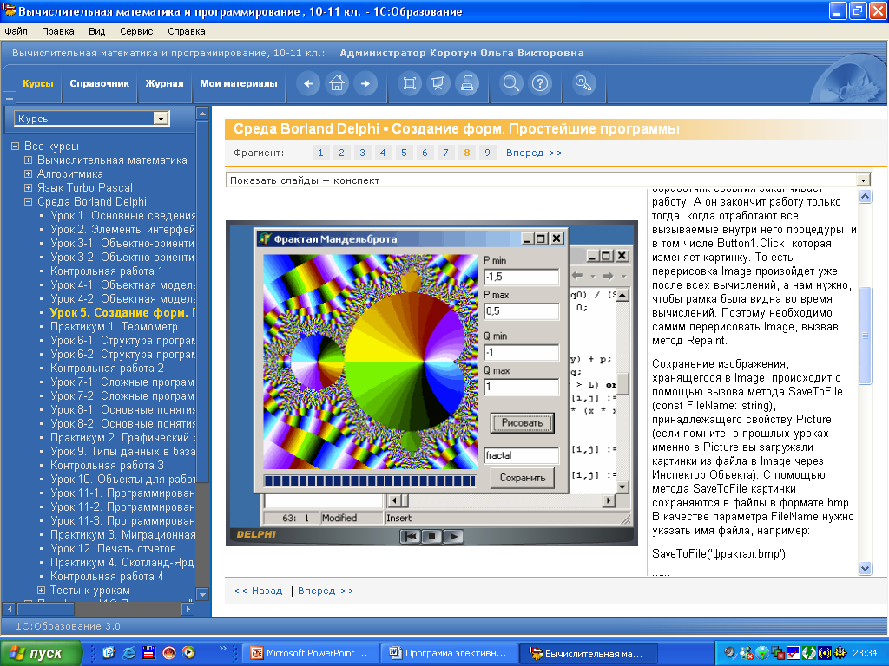889x666 pixels.
Task: Expand hidden quick launch chevron
Action: click(x=222, y=649)
